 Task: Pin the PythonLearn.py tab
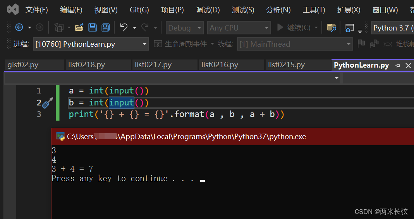point(398,66)
